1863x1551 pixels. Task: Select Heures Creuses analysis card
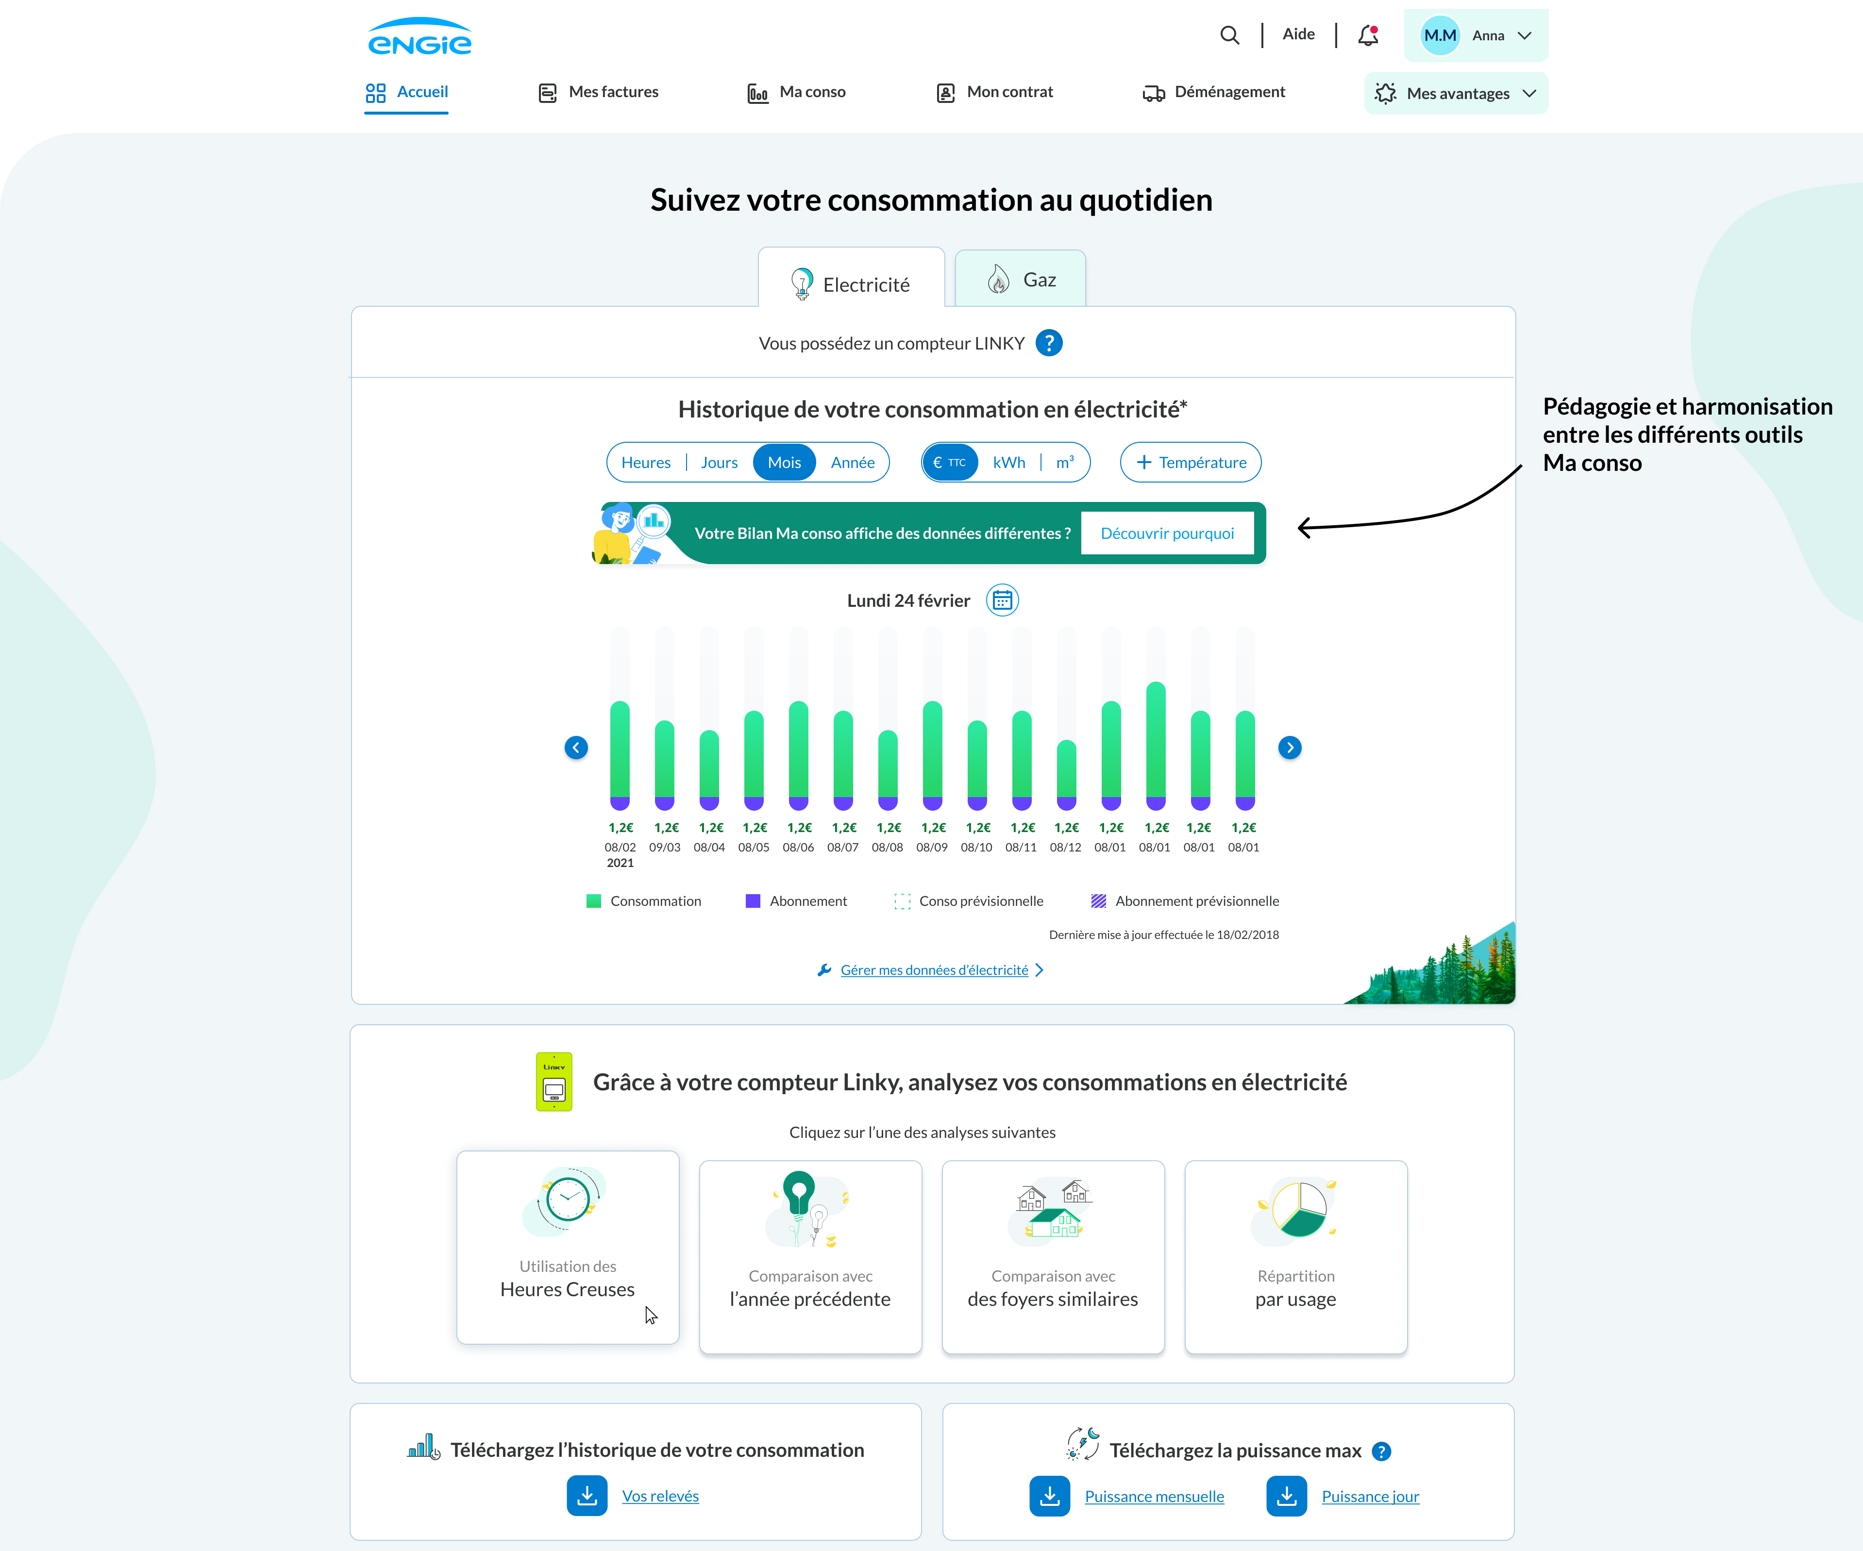click(x=568, y=1247)
